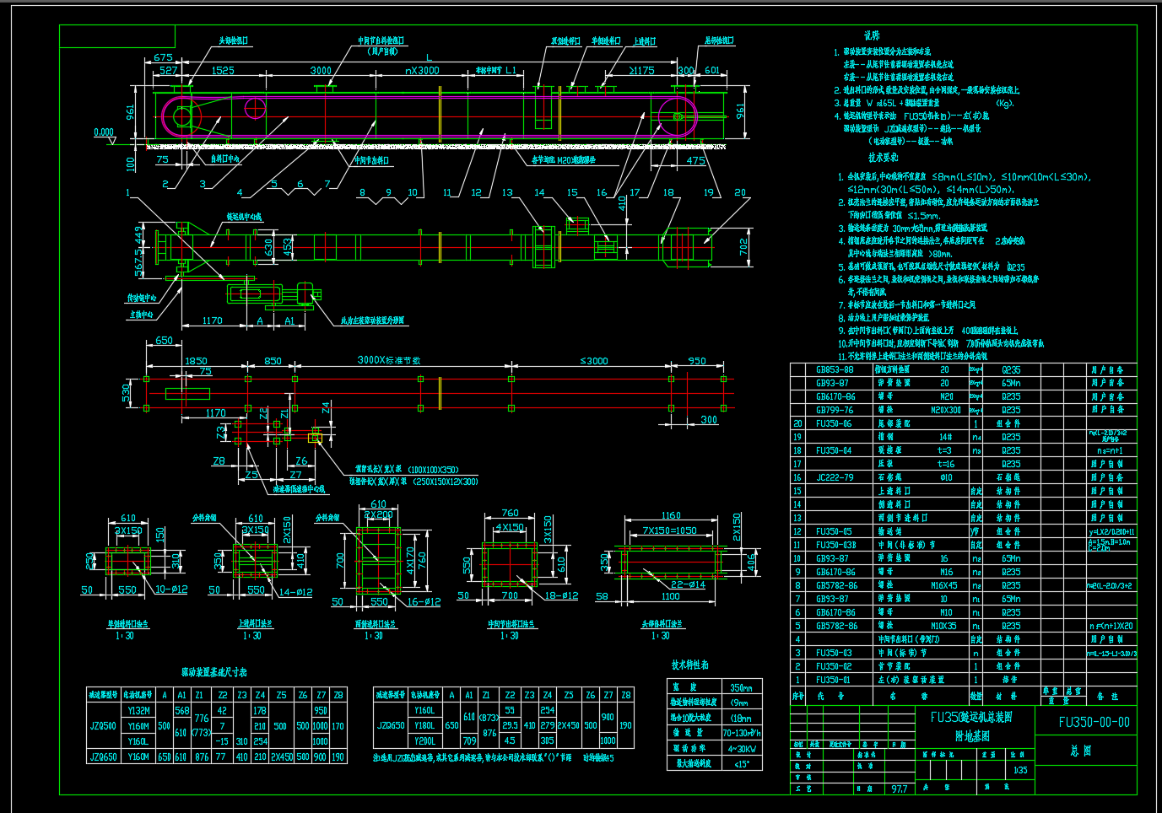The height and width of the screenshot is (813, 1162).
Task: Select the 702 dimension on the plan view
Action: pos(743,246)
